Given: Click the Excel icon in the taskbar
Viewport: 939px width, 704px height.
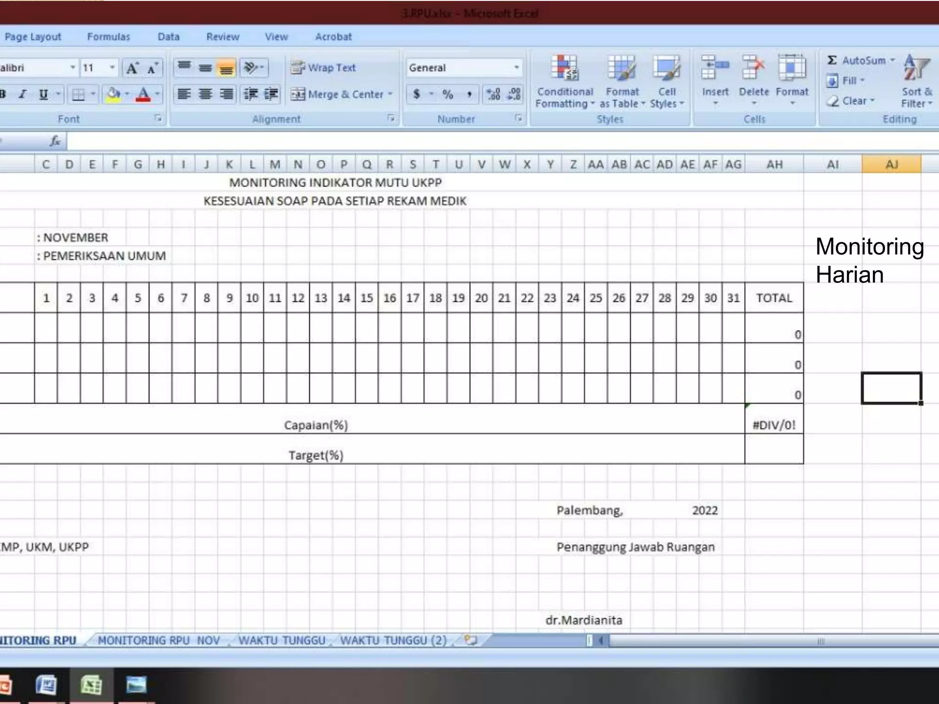Looking at the screenshot, I should coord(91,685).
